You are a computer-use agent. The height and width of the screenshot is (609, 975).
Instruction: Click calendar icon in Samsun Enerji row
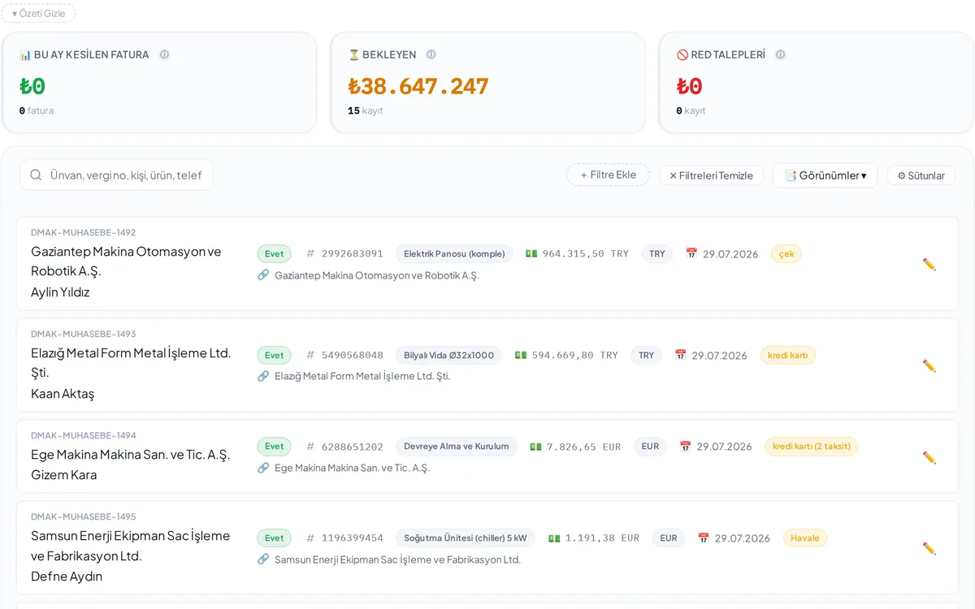point(704,538)
